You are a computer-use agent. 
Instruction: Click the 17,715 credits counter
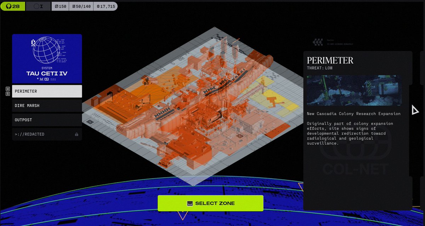(x=105, y=6)
